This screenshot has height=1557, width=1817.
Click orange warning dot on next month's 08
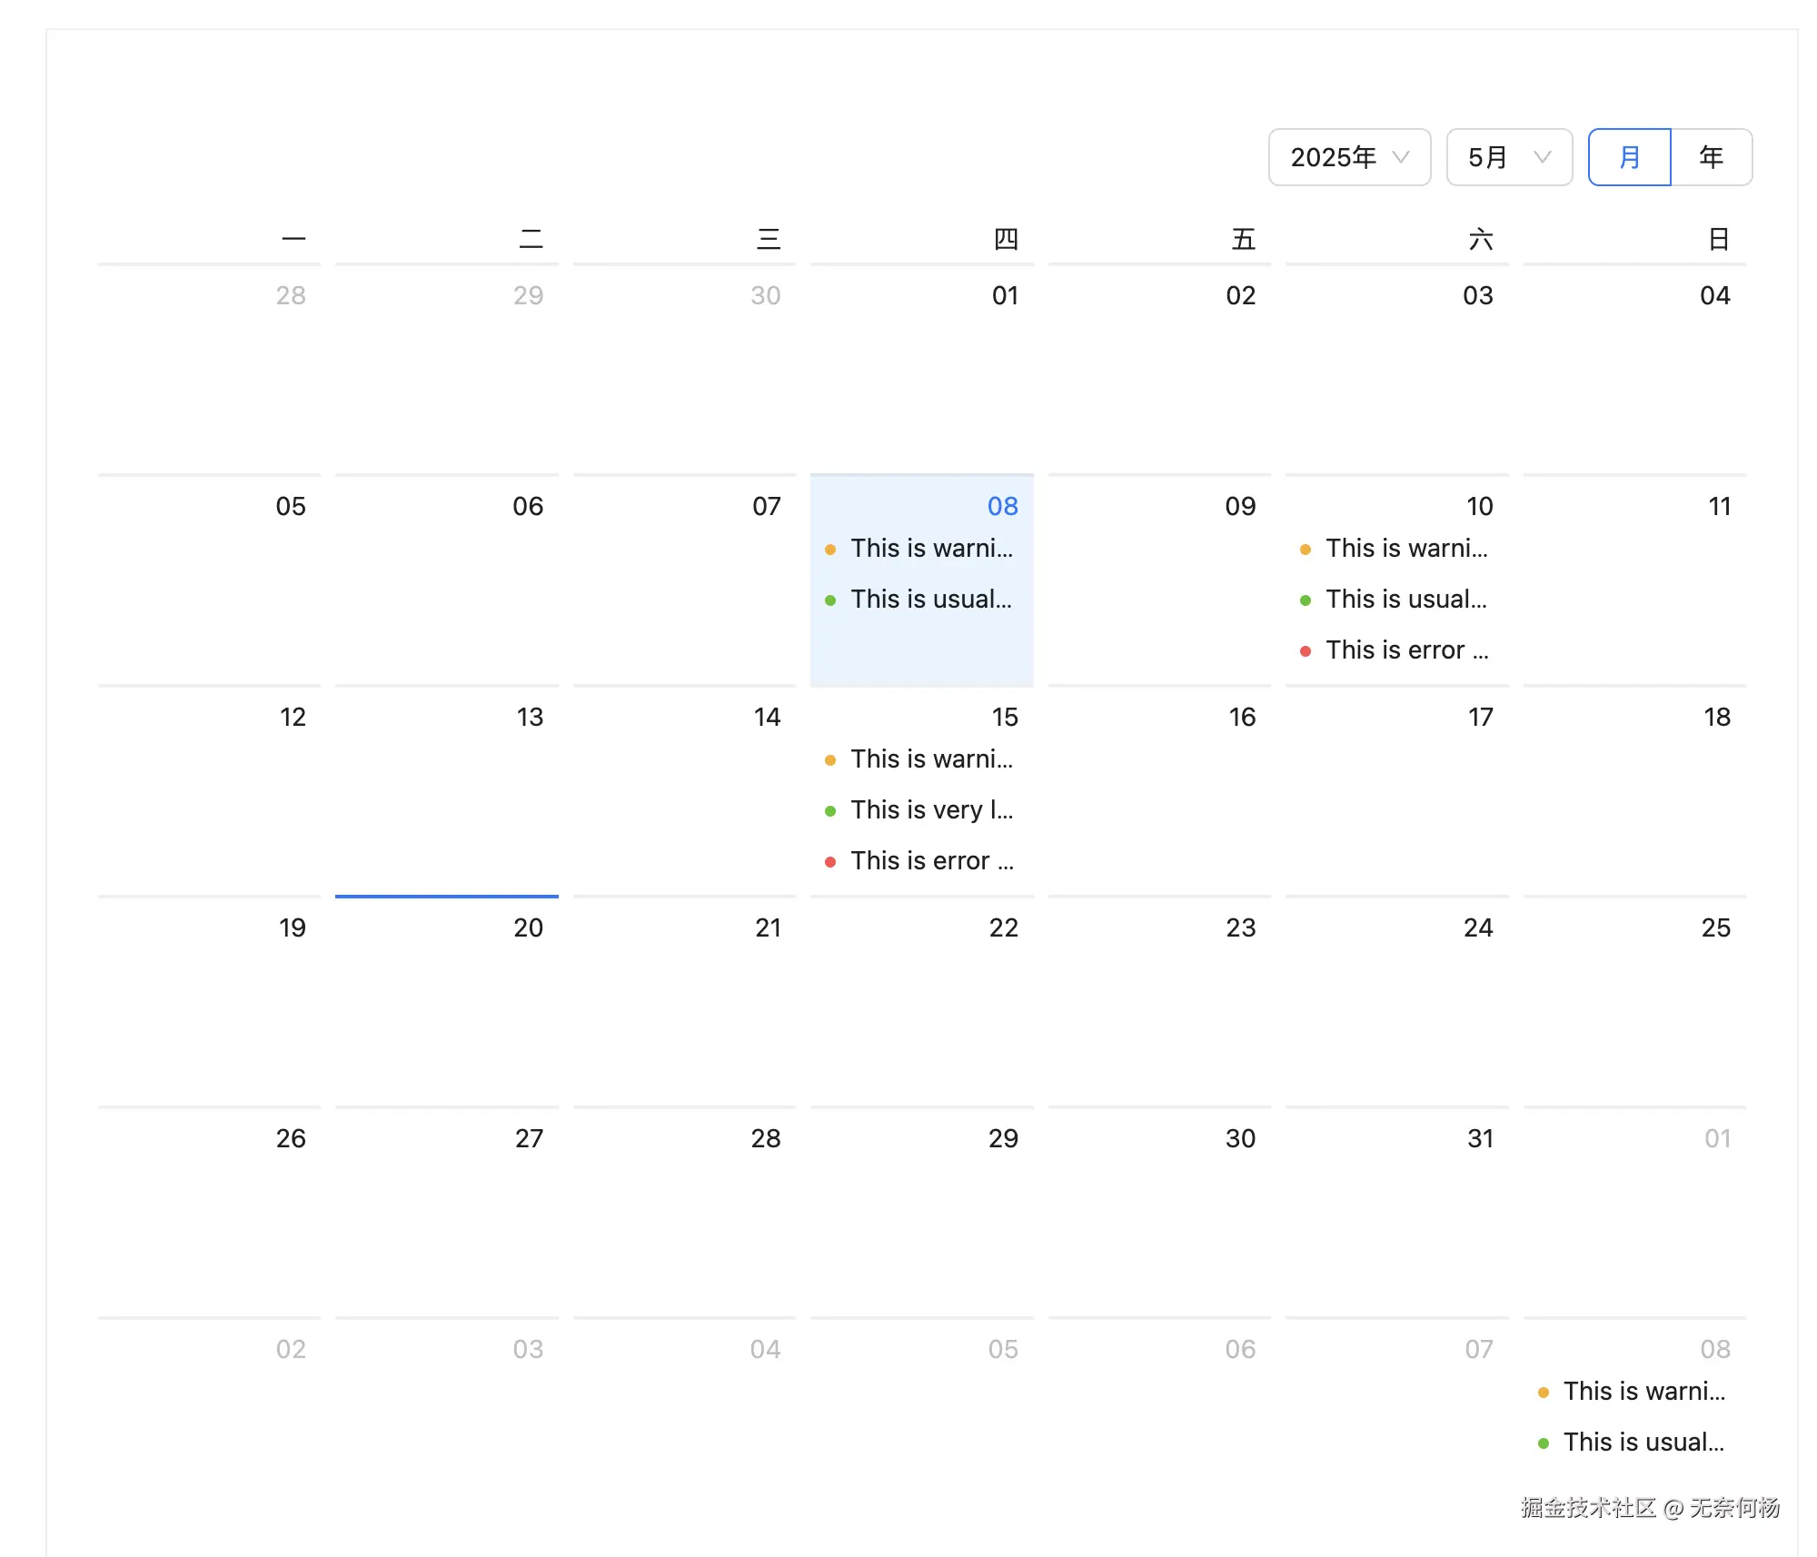[1544, 1393]
